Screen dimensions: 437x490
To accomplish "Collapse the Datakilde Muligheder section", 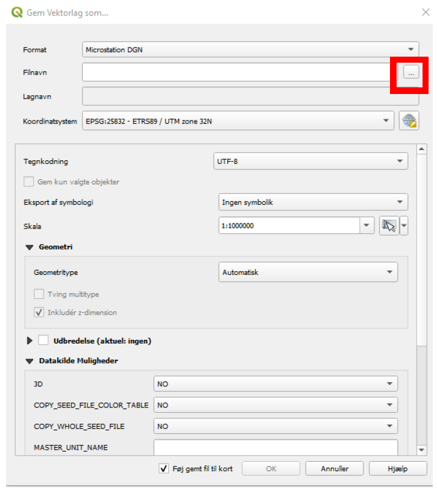I will point(29,361).
